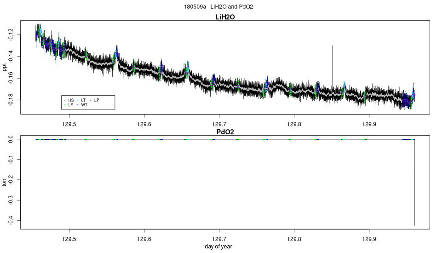Image resolution: width=437 pixels, height=253 pixels.
Task: Click the 129.9 label under the PdO2 plot
Action: [369, 239]
